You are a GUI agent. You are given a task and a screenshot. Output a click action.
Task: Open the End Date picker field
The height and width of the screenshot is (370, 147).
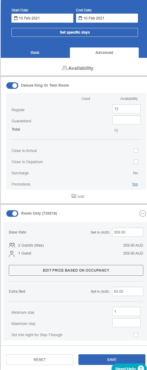point(107,18)
